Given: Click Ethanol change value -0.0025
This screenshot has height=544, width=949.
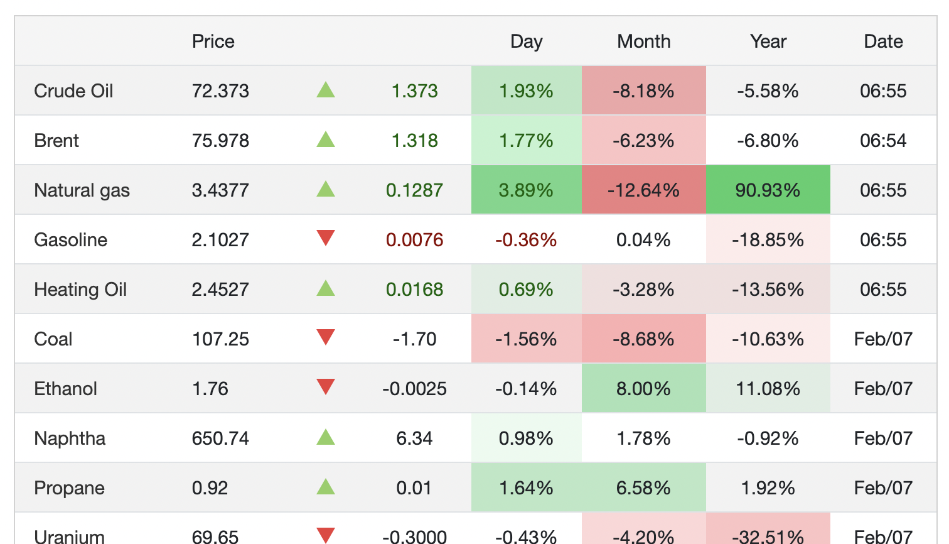Looking at the screenshot, I should coord(415,389).
